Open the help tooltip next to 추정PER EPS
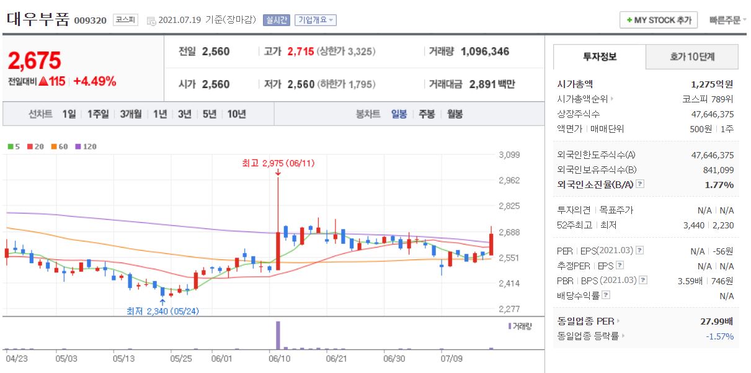 click(619, 265)
